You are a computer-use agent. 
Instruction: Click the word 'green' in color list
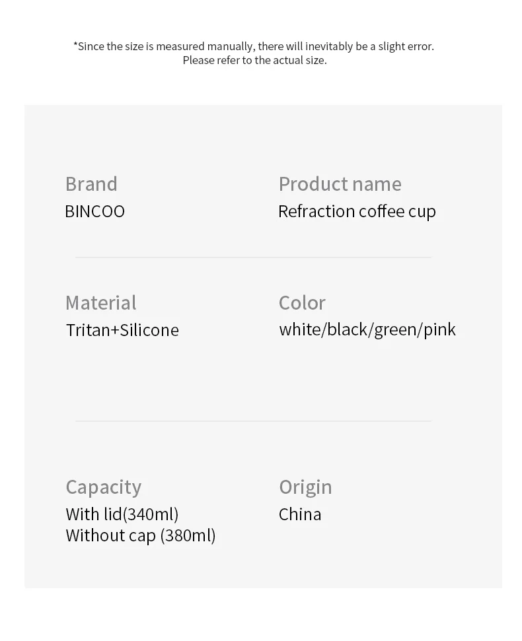coord(395,330)
